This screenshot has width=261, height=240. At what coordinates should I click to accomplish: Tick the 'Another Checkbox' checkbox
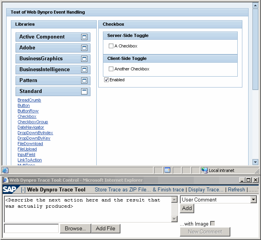pyautogui.click(x=111, y=69)
